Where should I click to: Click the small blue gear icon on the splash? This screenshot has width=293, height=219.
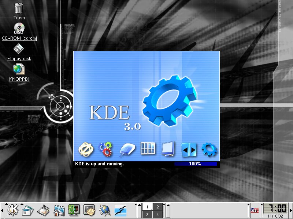coord(209,149)
